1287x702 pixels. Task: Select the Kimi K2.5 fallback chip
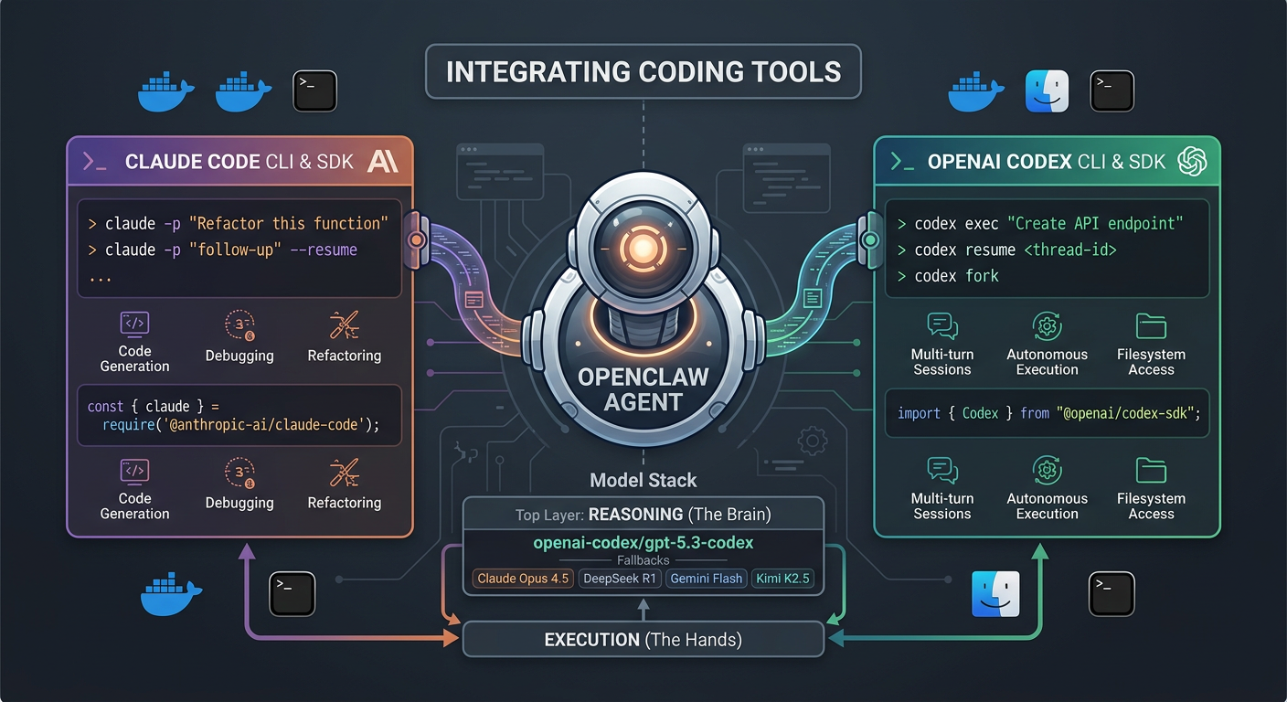(x=782, y=579)
